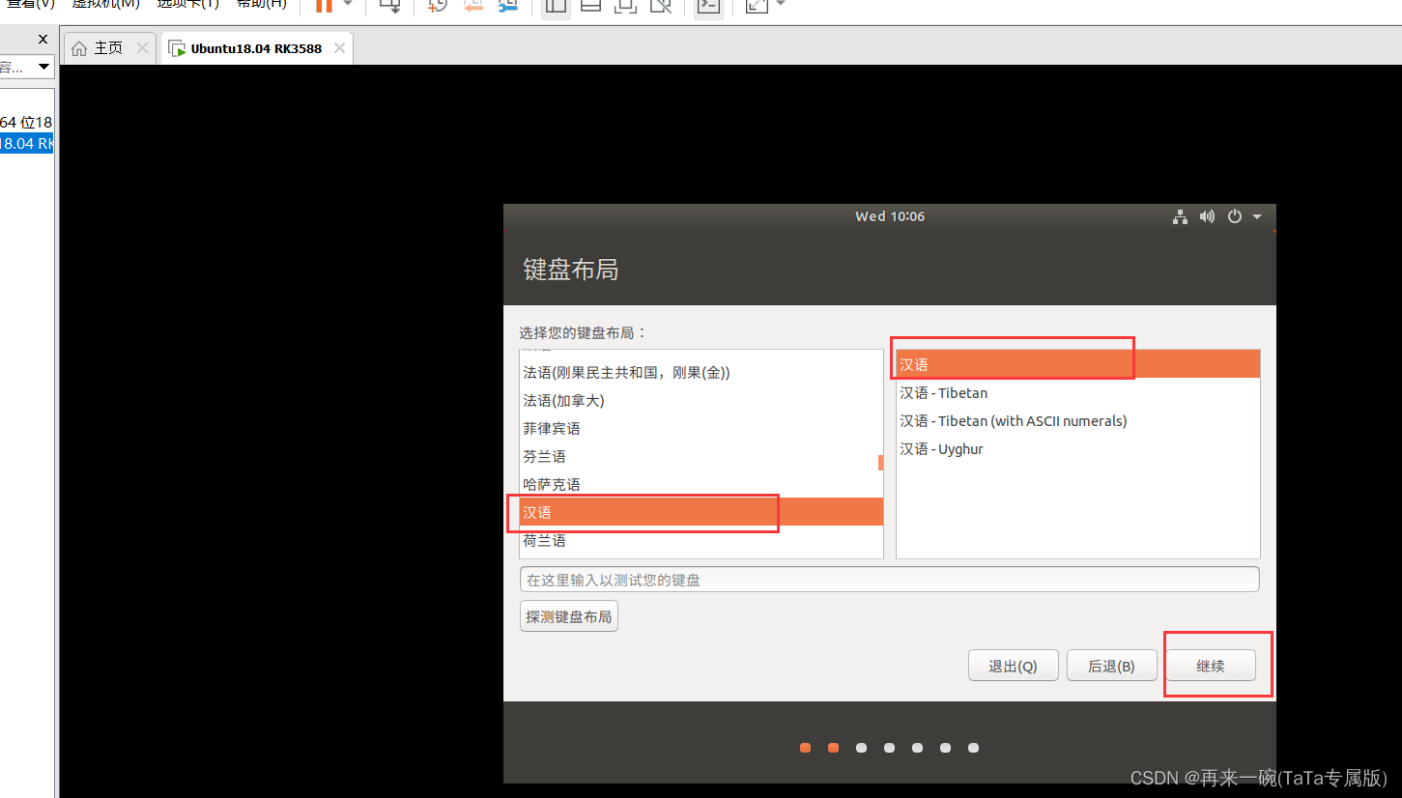Choose the 汉语 - Uyghur variant
Viewport: 1402px width, 798px height.
click(1078, 448)
